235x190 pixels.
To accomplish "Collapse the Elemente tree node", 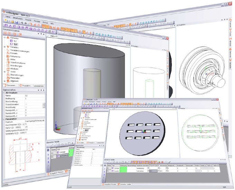I will (x=4, y=37).
